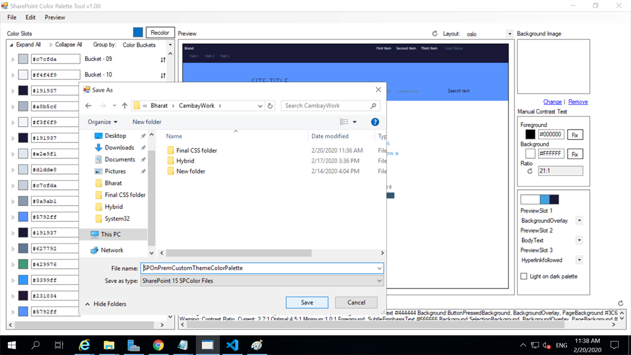Click the Remove background image link
Viewport: 631px width, 355px height.
click(x=578, y=102)
